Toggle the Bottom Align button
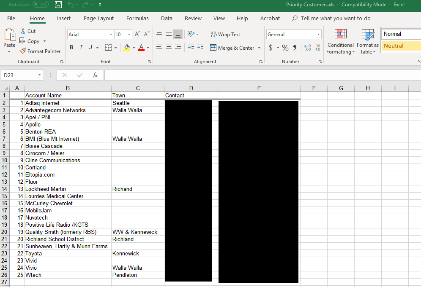Screen dimensions: 421x287 [x=178, y=34]
